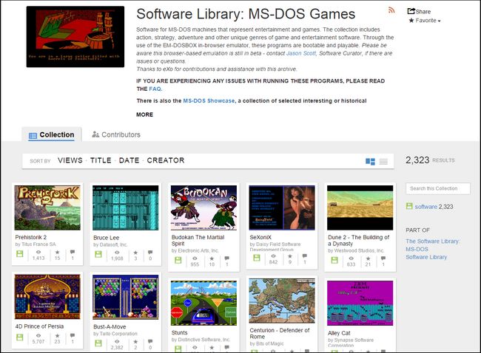Click the Bust-A-Move title
481x353 pixels.
110,326
